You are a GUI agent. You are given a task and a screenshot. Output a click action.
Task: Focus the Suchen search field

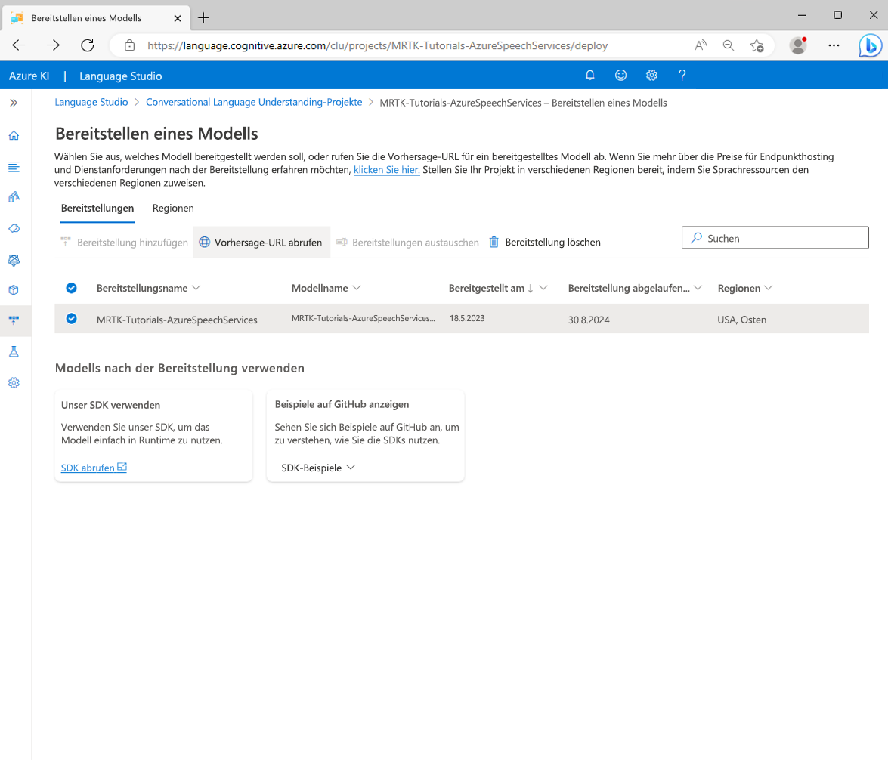[775, 238]
